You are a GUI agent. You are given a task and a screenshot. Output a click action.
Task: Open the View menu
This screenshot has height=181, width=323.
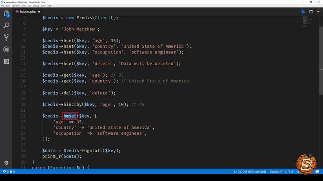tap(24, 6)
